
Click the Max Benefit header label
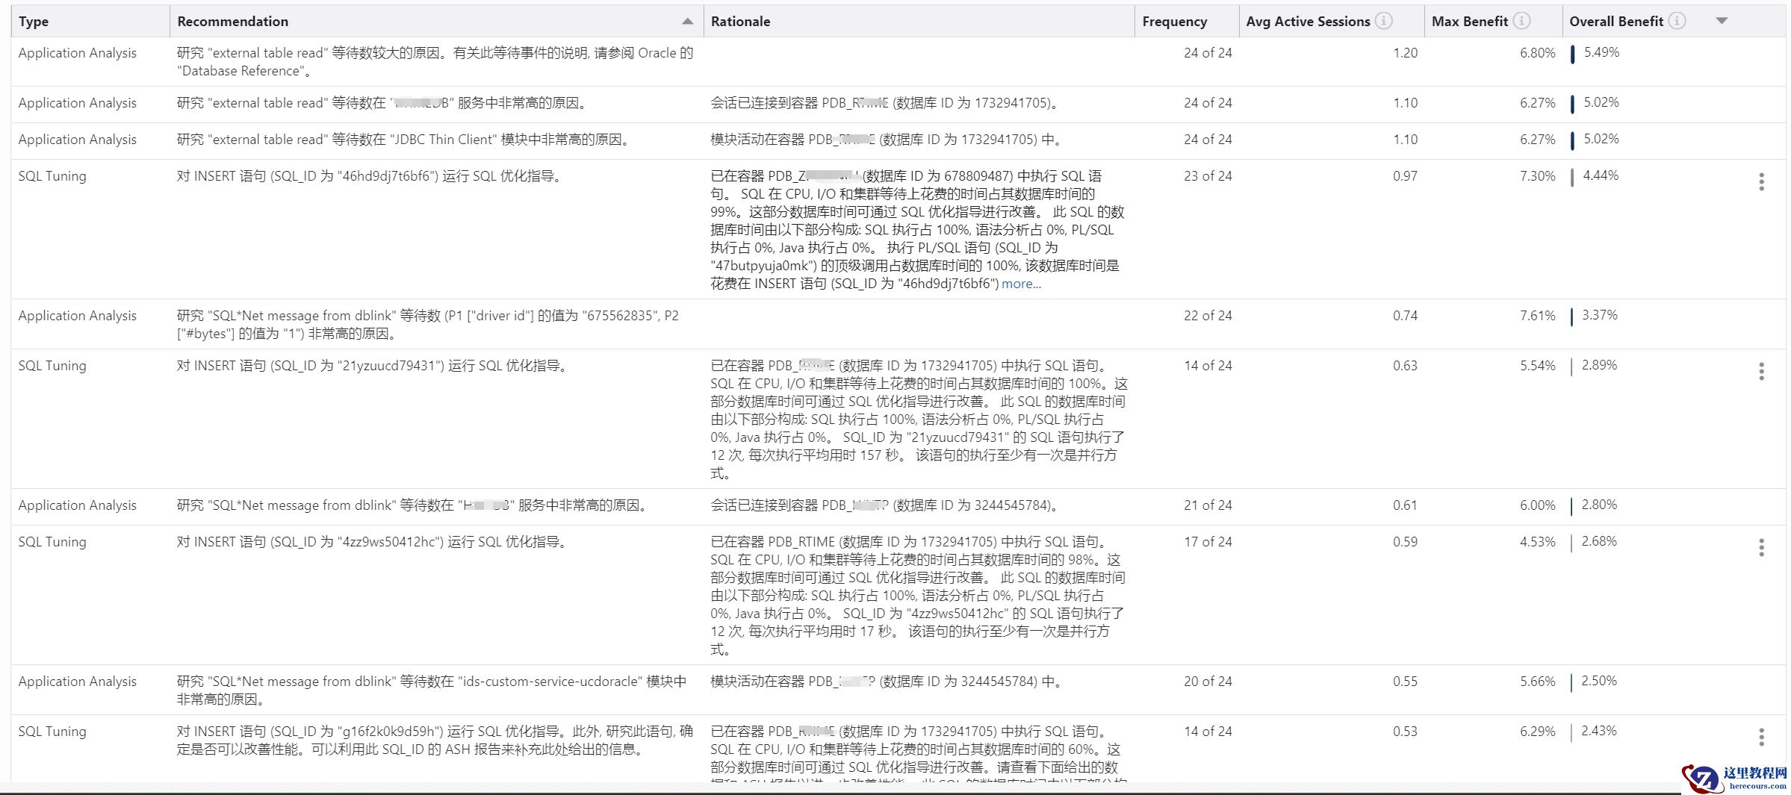1470,22
